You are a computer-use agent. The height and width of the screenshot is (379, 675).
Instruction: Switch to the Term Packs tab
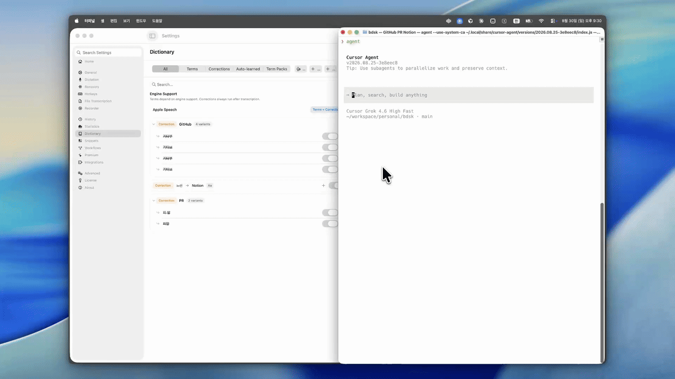[277, 69]
